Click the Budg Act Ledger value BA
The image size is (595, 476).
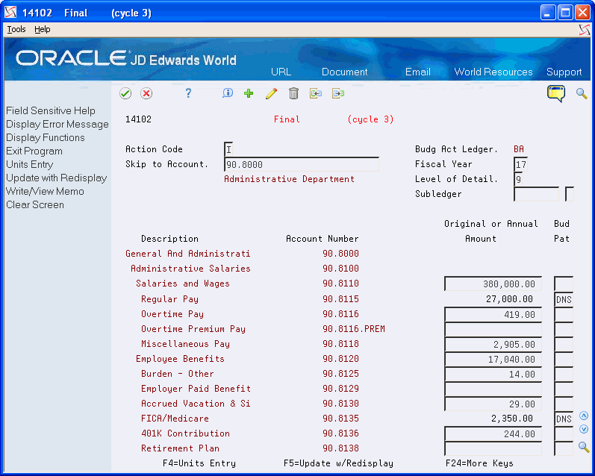pos(519,149)
